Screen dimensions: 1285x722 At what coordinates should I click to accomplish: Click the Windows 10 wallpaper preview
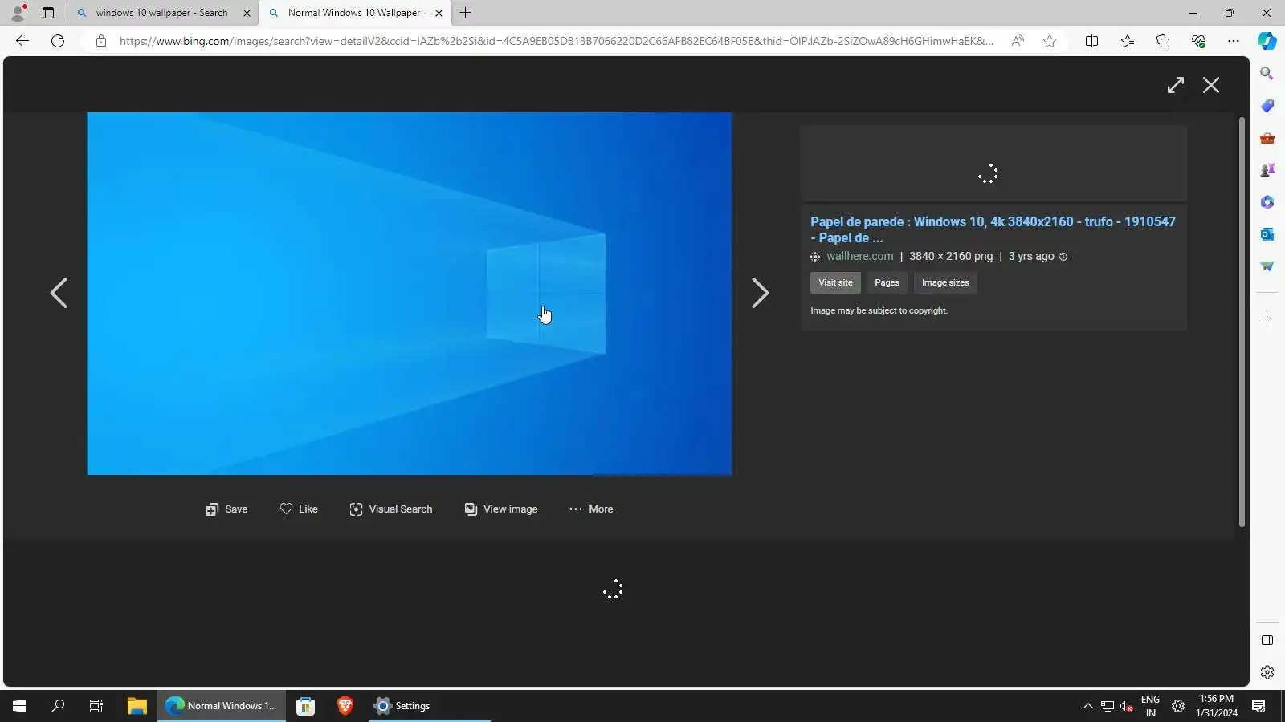point(410,294)
